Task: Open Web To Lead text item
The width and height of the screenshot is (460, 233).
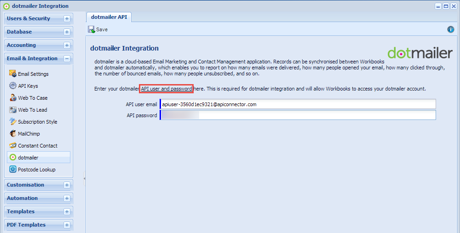Action: pyautogui.click(x=33, y=110)
